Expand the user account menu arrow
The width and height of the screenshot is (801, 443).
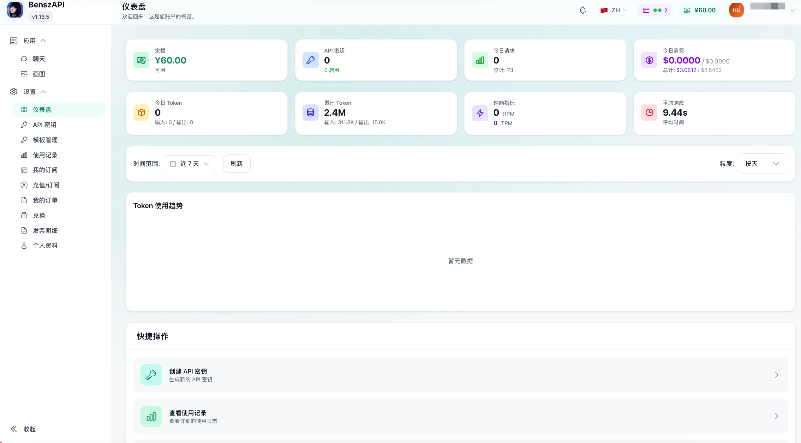(793, 10)
